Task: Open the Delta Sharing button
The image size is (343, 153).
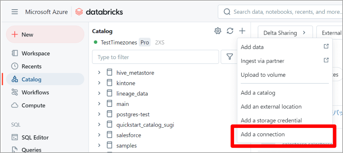Action: coord(285,33)
